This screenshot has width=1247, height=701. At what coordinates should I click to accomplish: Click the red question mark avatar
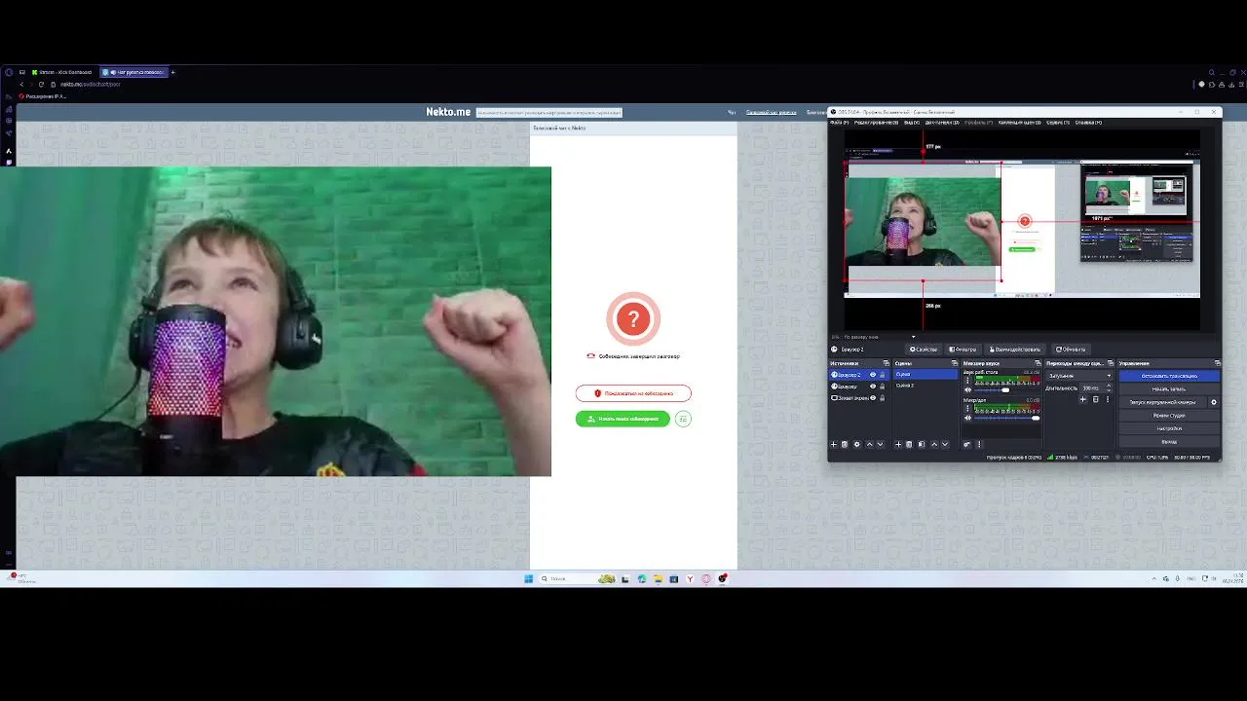(633, 318)
